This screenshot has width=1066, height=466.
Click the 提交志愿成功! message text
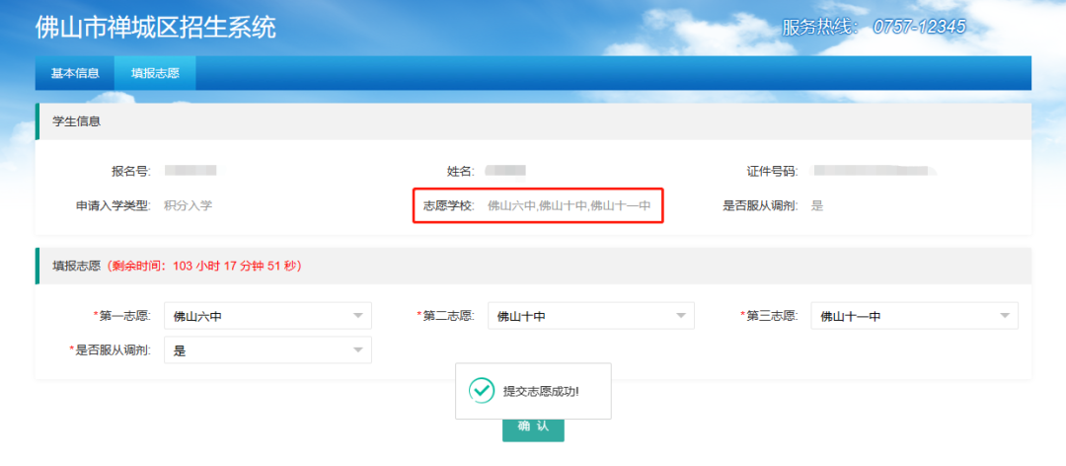541,391
